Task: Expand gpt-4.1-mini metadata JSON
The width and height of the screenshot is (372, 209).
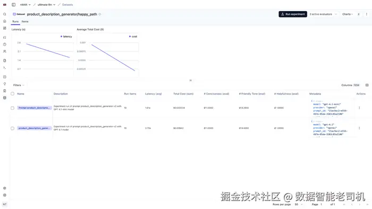Action: (x=312, y=101)
